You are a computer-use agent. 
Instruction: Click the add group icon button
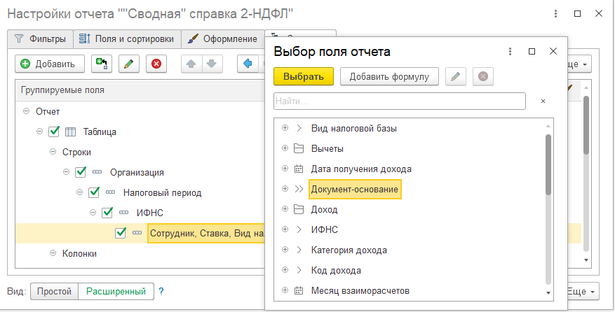(102, 64)
